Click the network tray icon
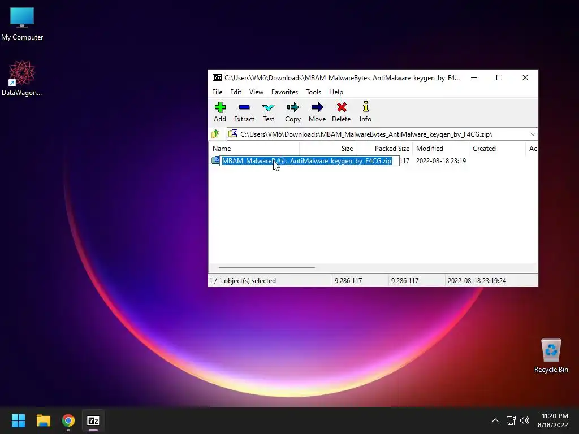The image size is (579, 434). [x=511, y=420]
